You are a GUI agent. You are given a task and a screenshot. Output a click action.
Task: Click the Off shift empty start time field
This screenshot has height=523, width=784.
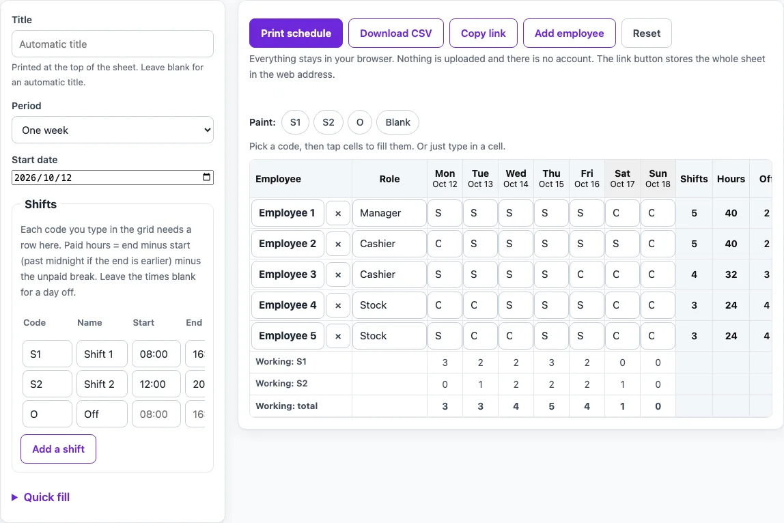[x=156, y=414]
